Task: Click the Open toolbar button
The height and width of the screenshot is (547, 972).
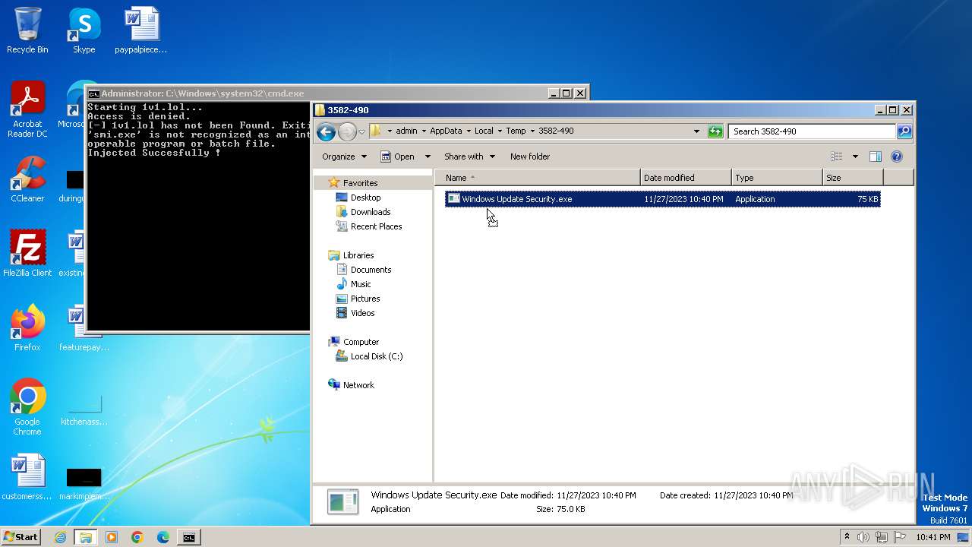Action: [397, 157]
